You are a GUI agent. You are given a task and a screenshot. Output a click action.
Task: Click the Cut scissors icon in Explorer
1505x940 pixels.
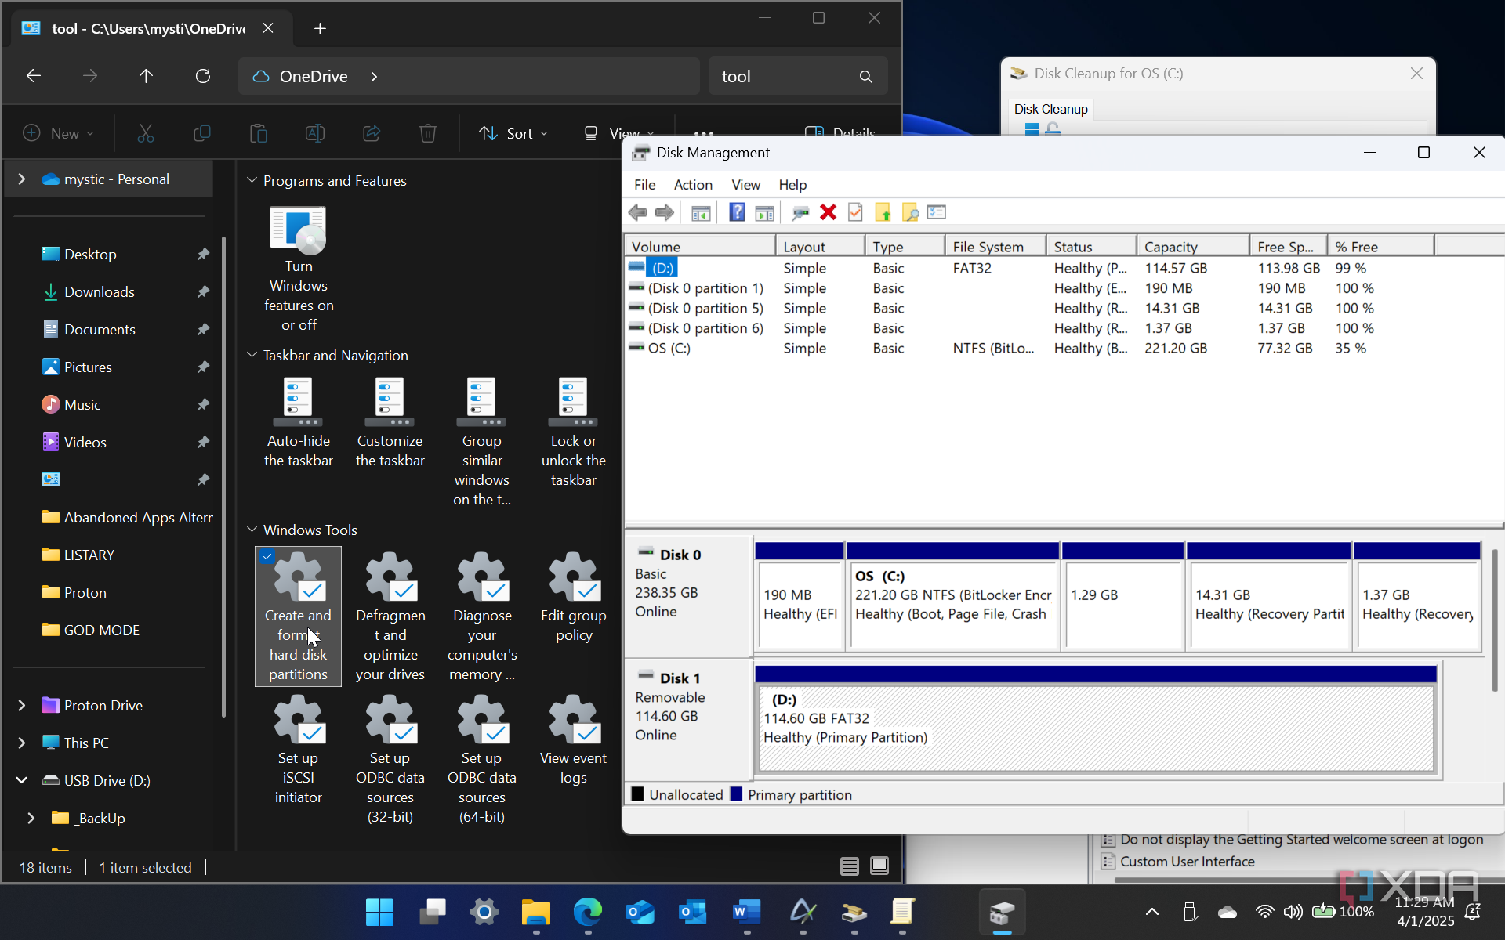(x=146, y=133)
